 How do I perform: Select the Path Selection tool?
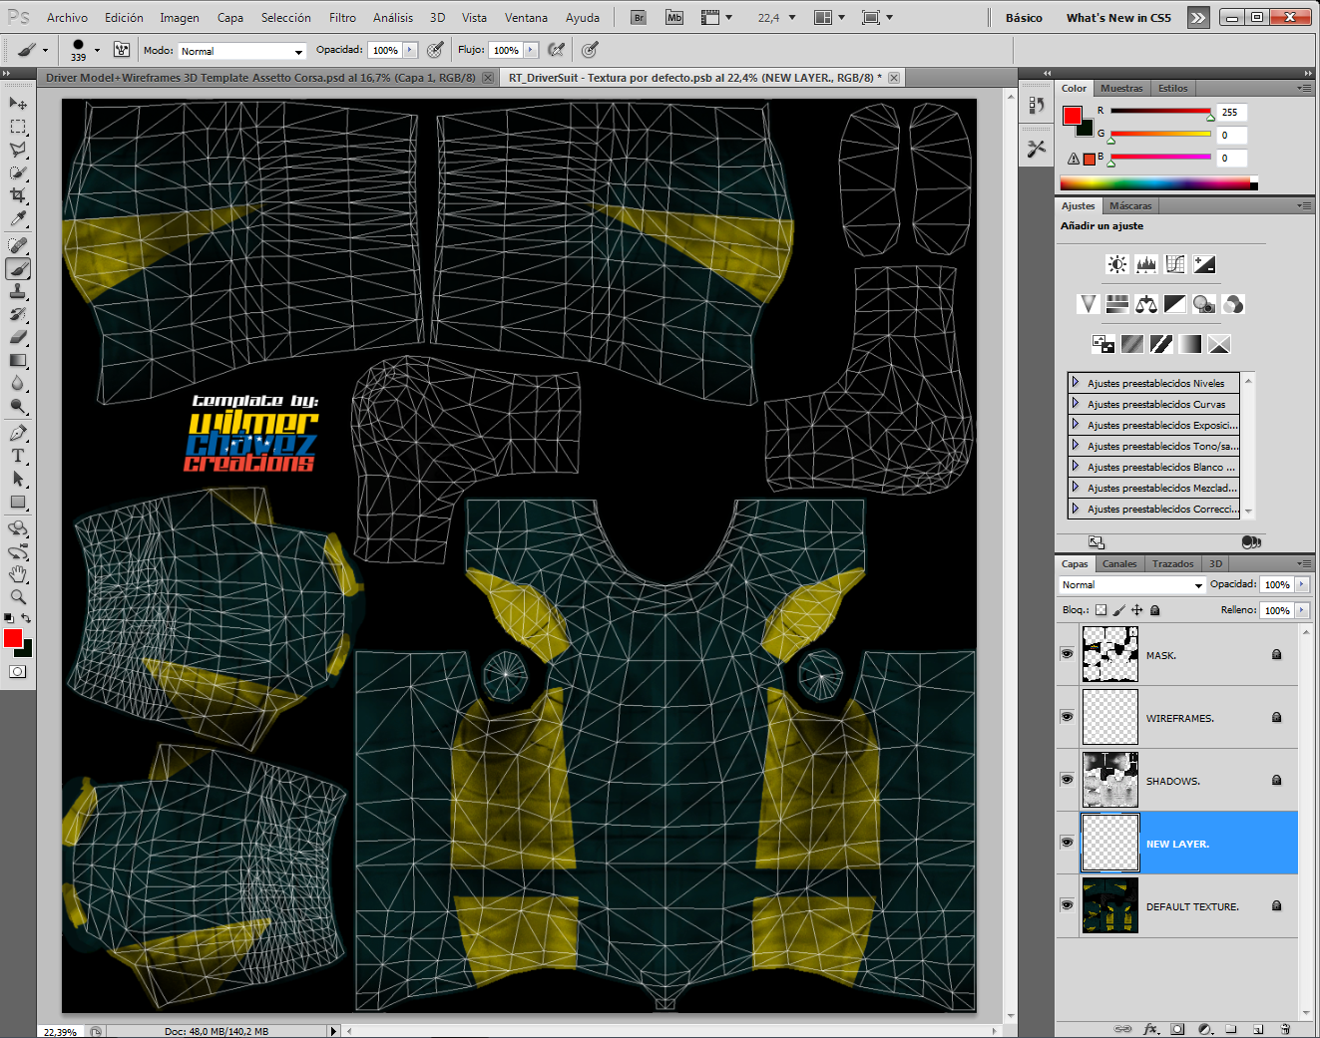[x=18, y=479]
